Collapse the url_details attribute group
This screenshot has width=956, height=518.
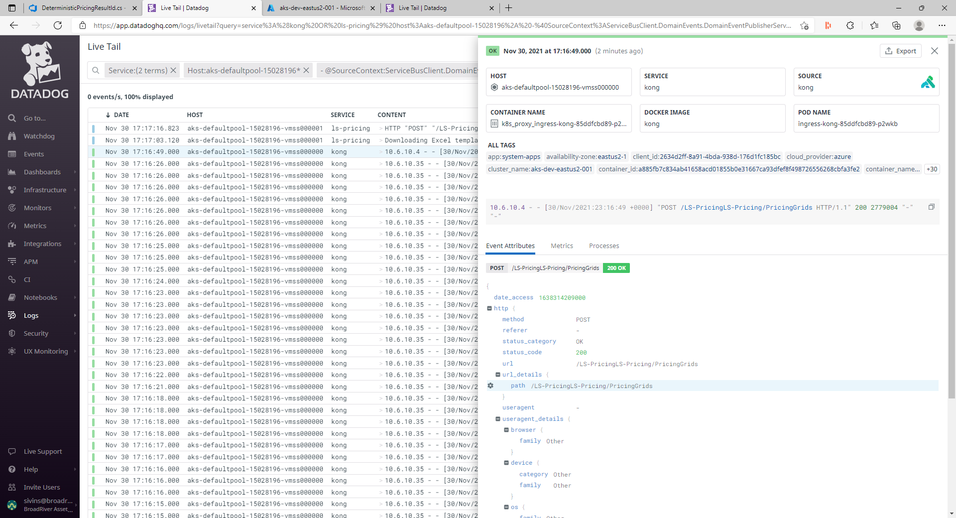498,375
